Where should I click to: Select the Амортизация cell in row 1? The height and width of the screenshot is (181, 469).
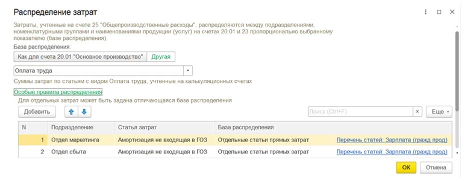click(x=164, y=140)
